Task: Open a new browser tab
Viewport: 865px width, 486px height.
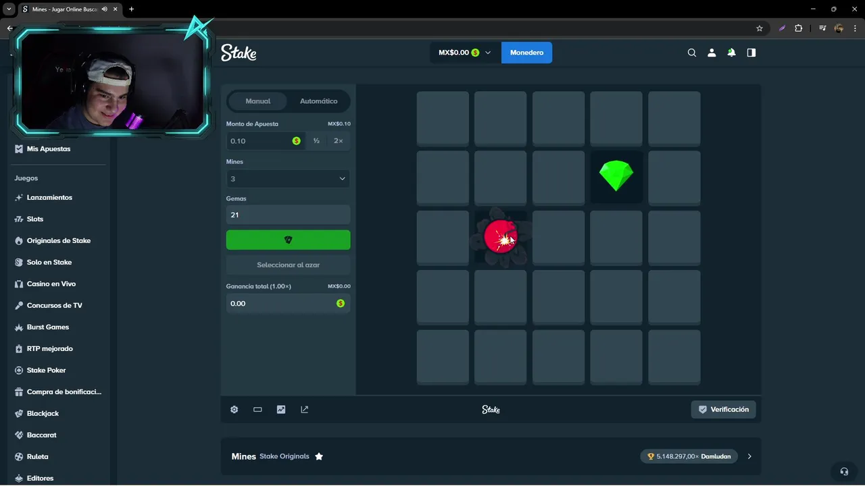Action: click(131, 9)
